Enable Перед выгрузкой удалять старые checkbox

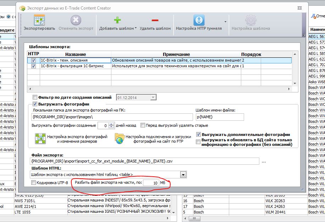pyautogui.click(x=143, y=125)
